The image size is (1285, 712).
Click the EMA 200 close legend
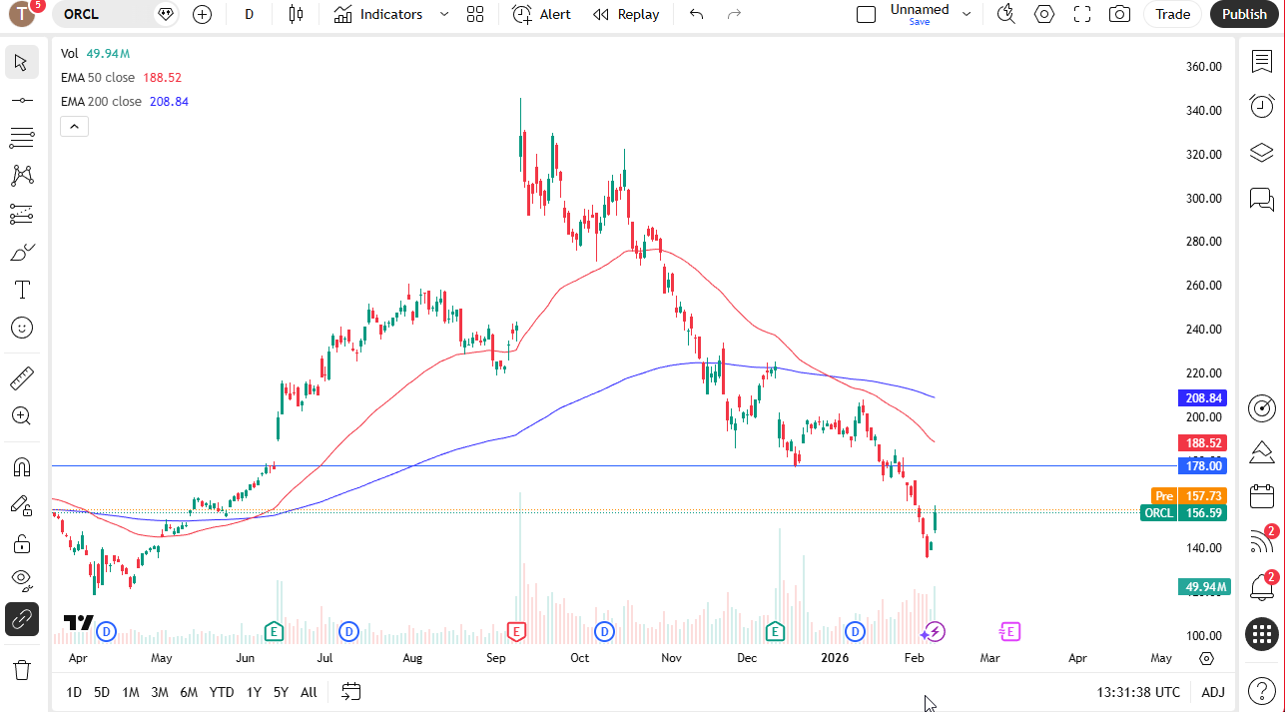[x=125, y=101]
